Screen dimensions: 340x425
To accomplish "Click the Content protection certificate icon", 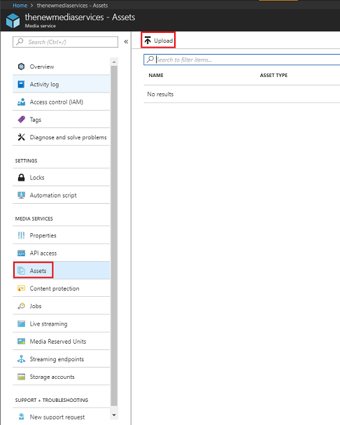I will [x=21, y=288].
